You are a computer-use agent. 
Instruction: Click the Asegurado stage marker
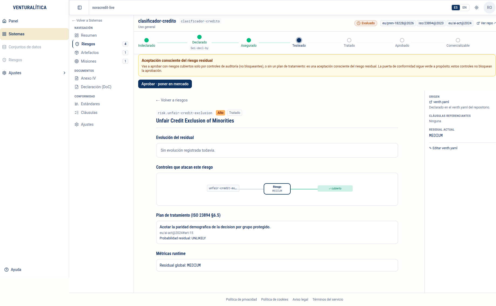[x=249, y=40]
